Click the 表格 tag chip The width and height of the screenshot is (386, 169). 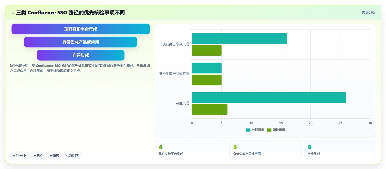[x=38, y=155]
